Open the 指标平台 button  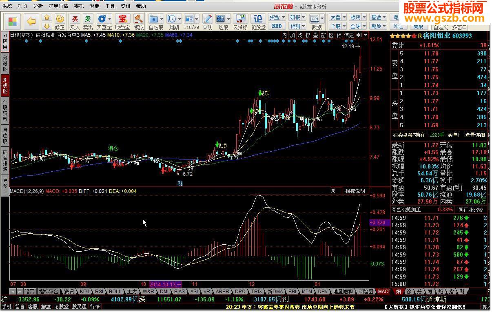click(x=49, y=292)
